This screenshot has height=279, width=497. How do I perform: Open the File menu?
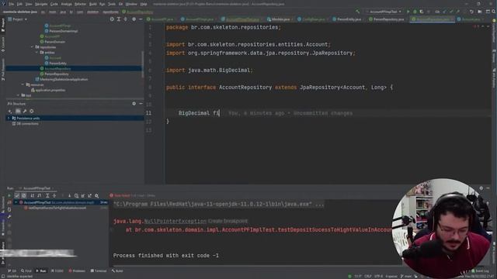click(12, 4)
